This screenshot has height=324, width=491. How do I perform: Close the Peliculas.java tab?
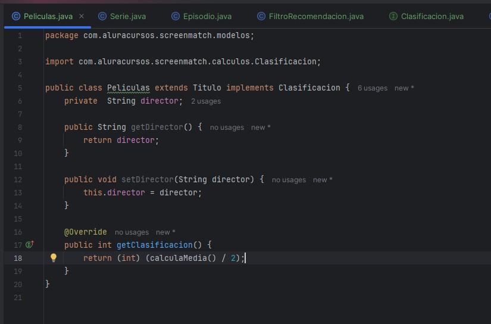[82, 16]
